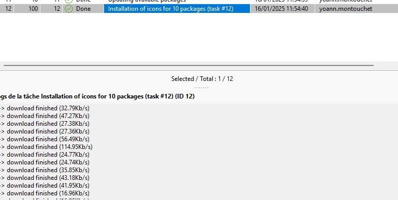Click the 'Done' status text in the highlighted row
Screen dimensions: 398x200
(x=83, y=9)
